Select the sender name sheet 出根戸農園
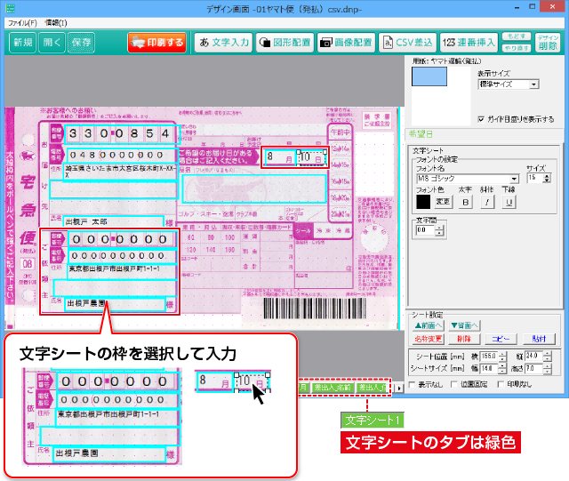This screenshot has height=481, width=569. click(115, 303)
